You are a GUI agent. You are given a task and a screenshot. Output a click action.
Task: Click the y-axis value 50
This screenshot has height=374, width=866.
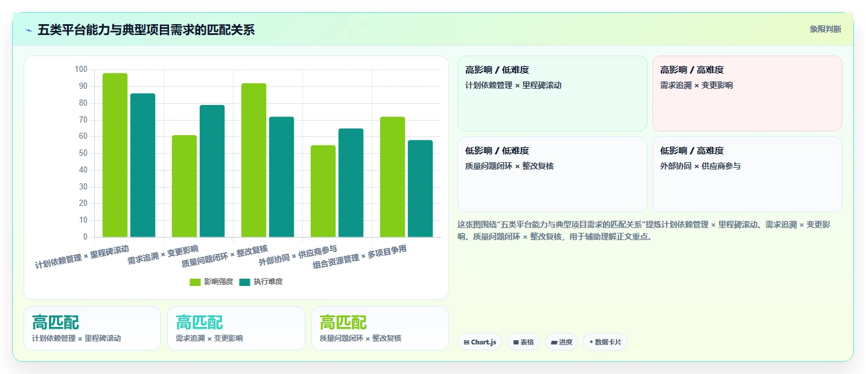[83, 153]
